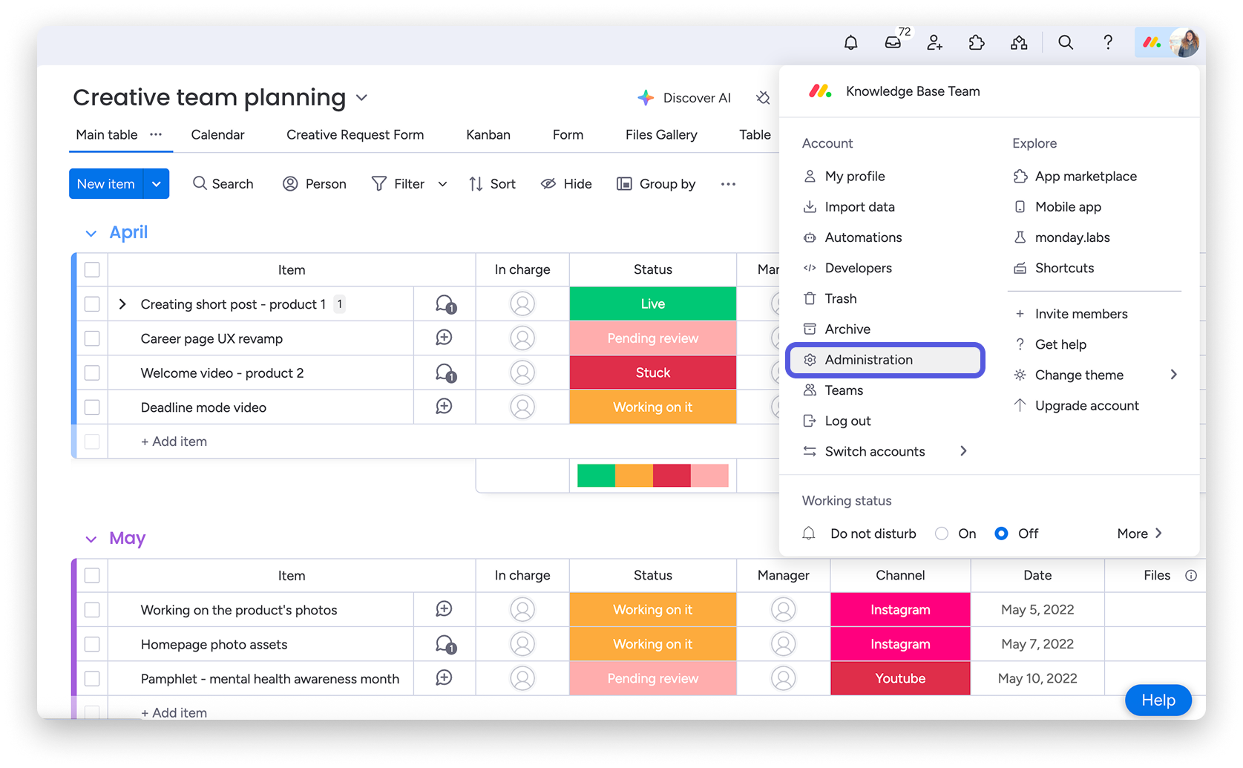Open updates for Creating short post - product 1
The height and width of the screenshot is (768, 1243).
(x=445, y=304)
